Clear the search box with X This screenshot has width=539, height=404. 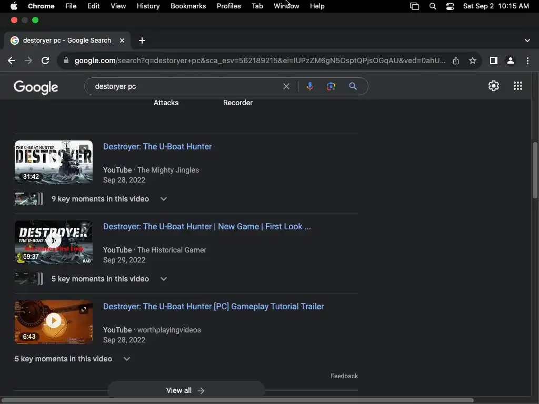(286, 86)
